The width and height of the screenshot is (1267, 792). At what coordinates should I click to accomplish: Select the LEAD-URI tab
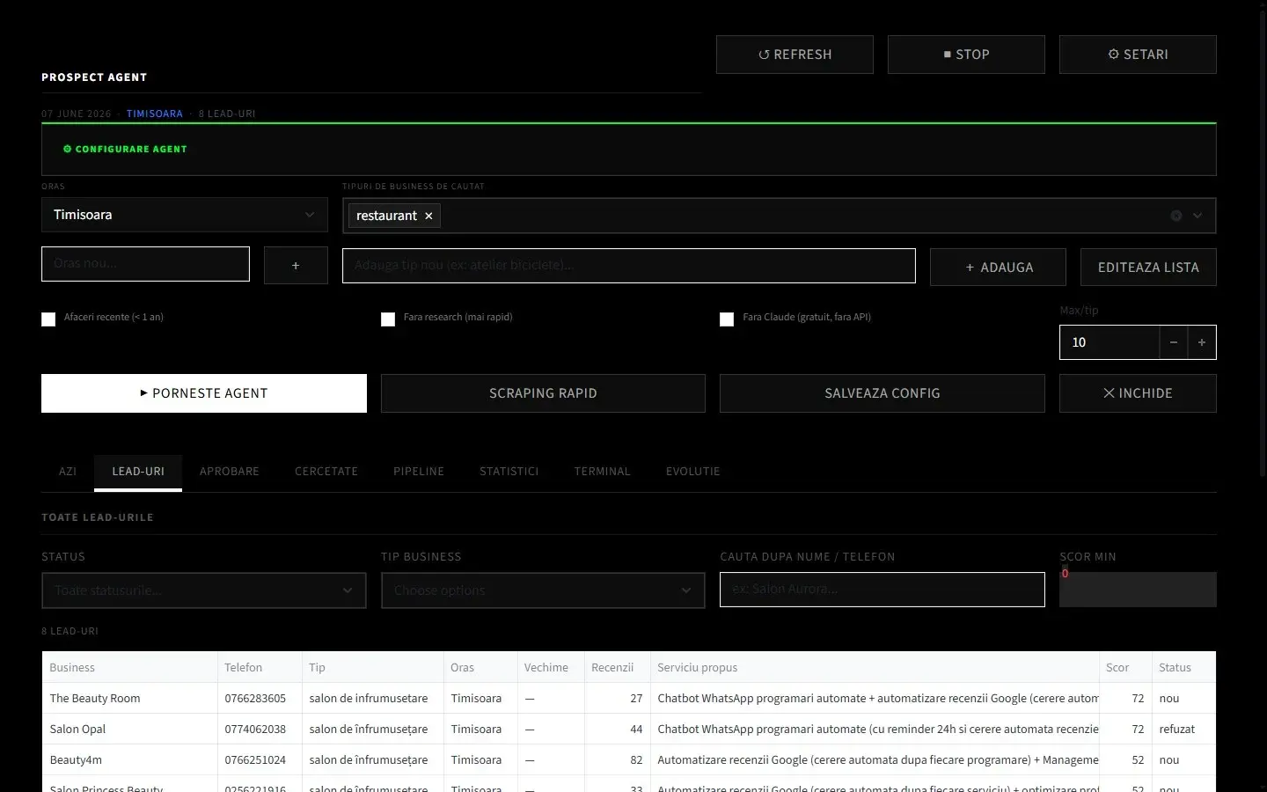point(138,472)
